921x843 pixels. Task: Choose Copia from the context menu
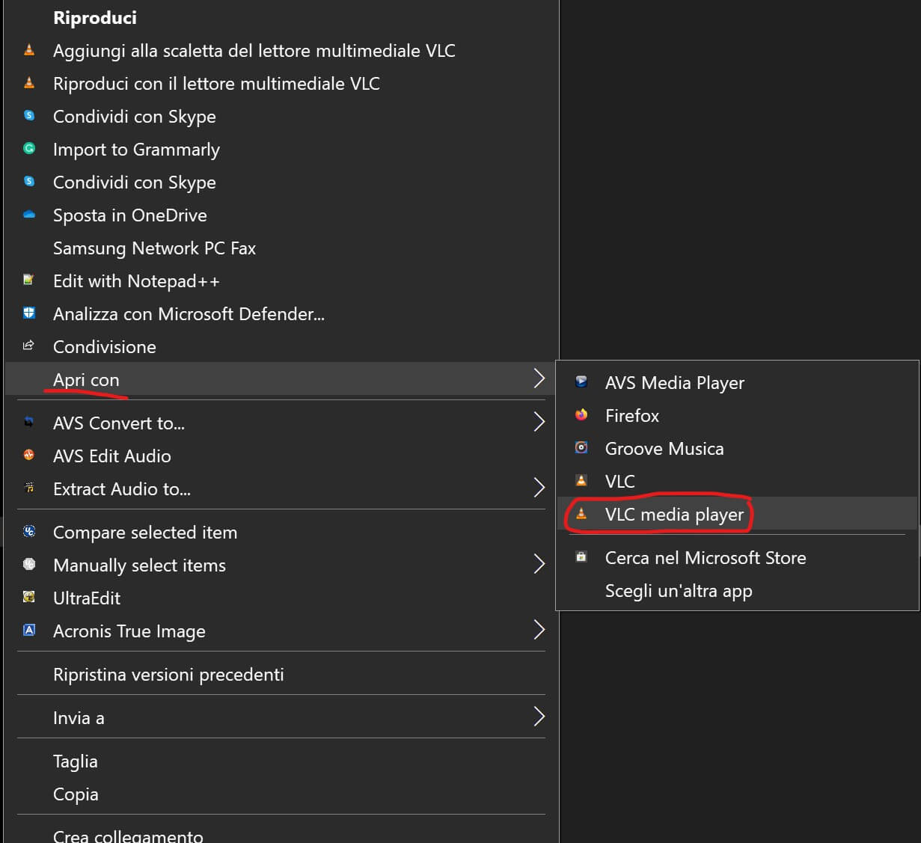coord(76,794)
